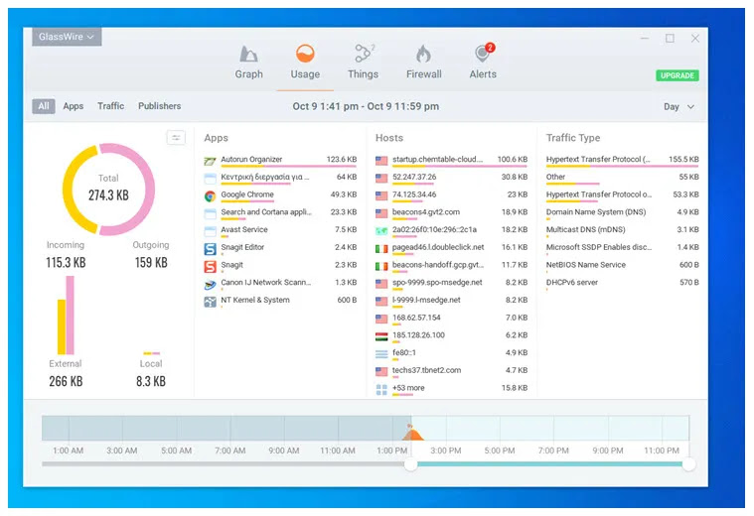
Task: Click flag icon next to 2a02:26f0:10e:296::2c1a
Action: coord(381,231)
